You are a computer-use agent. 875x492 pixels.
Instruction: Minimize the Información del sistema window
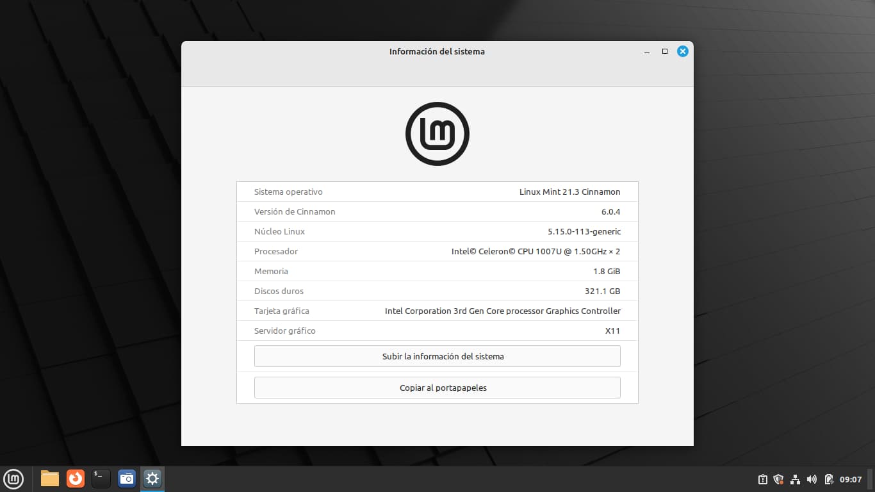[x=647, y=51]
